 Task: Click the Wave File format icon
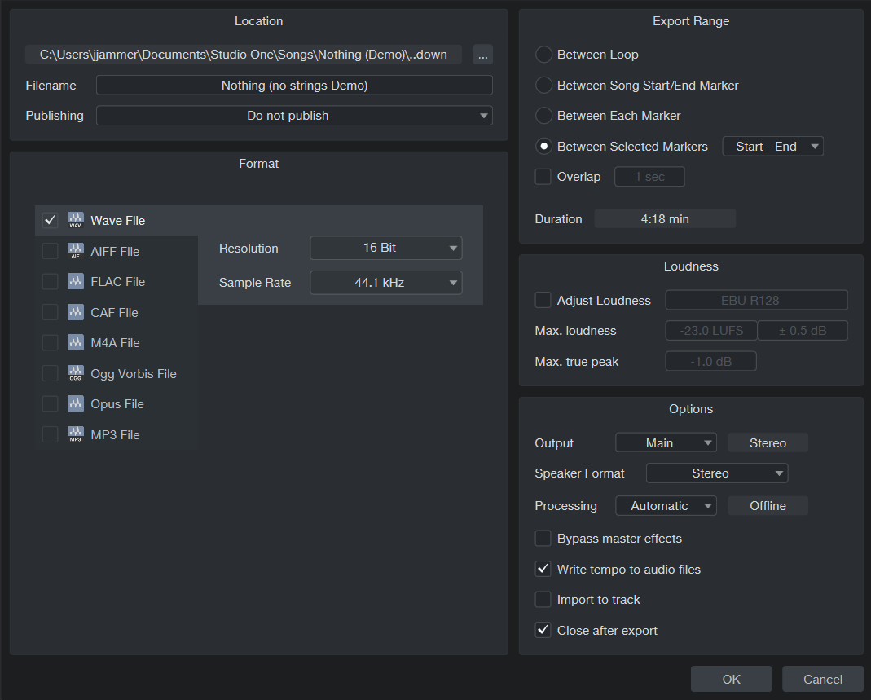(x=76, y=220)
